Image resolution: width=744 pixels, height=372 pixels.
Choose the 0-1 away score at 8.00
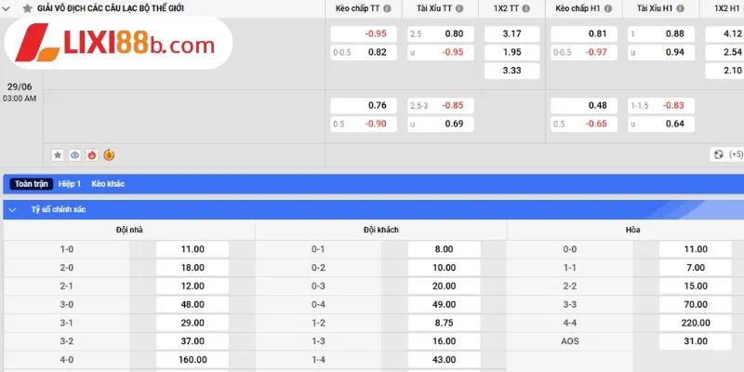[444, 249]
